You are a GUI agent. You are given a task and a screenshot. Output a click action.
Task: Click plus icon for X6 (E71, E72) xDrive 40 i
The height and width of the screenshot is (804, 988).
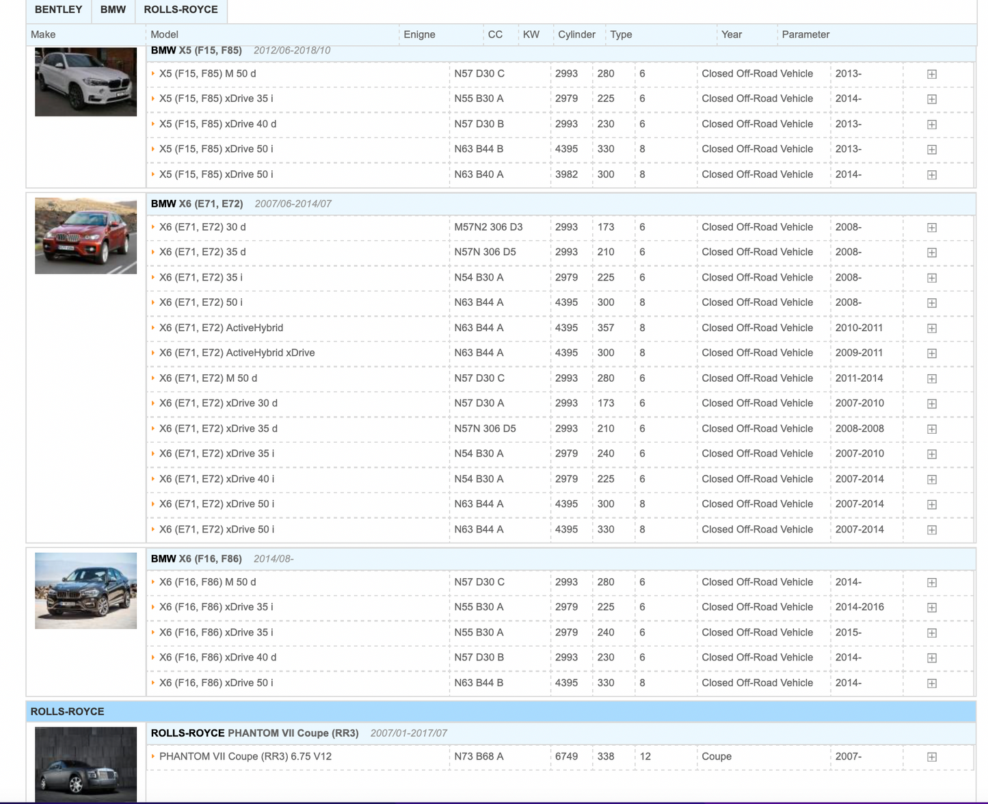(932, 479)
